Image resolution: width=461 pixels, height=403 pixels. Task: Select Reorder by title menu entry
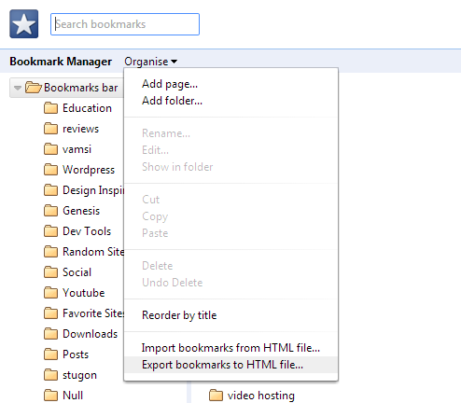coord(230,315)
